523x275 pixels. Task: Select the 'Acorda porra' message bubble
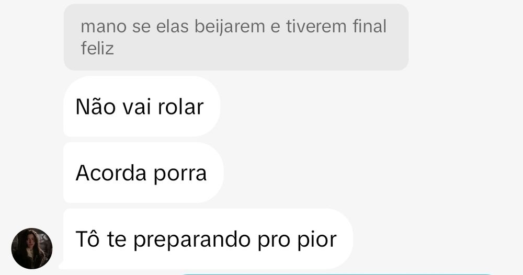(x=143, y=173)
